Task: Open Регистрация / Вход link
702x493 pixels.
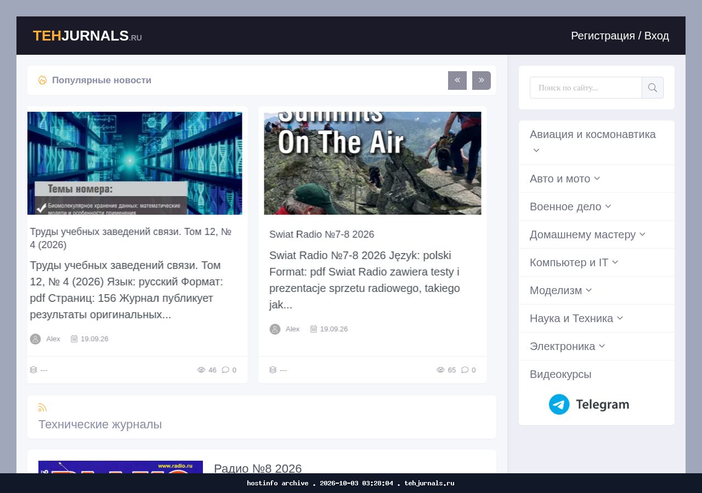Action: coord(620,36)
